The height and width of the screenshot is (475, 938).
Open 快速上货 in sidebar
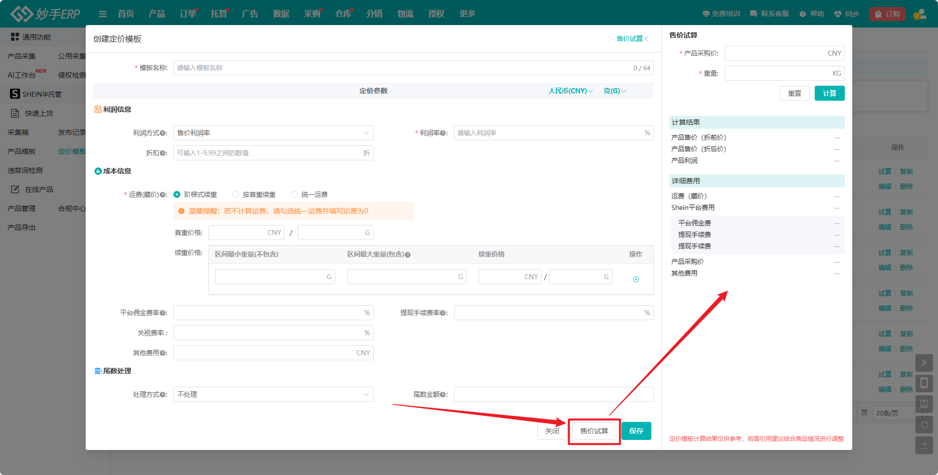[39, 113]
